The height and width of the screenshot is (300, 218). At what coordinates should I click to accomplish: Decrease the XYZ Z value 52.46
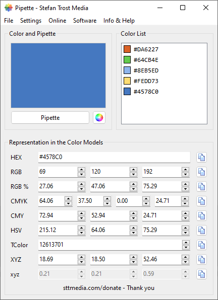coord(185,262)
